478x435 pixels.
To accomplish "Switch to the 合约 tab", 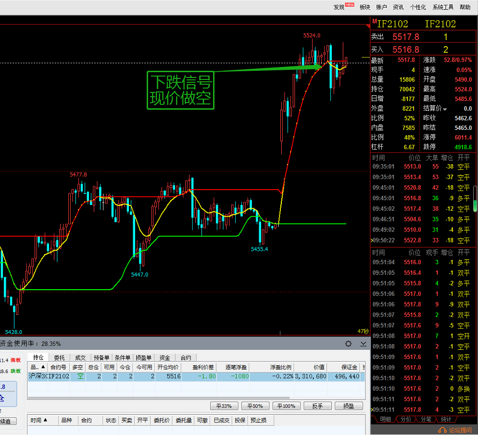I will pos(186,358).
